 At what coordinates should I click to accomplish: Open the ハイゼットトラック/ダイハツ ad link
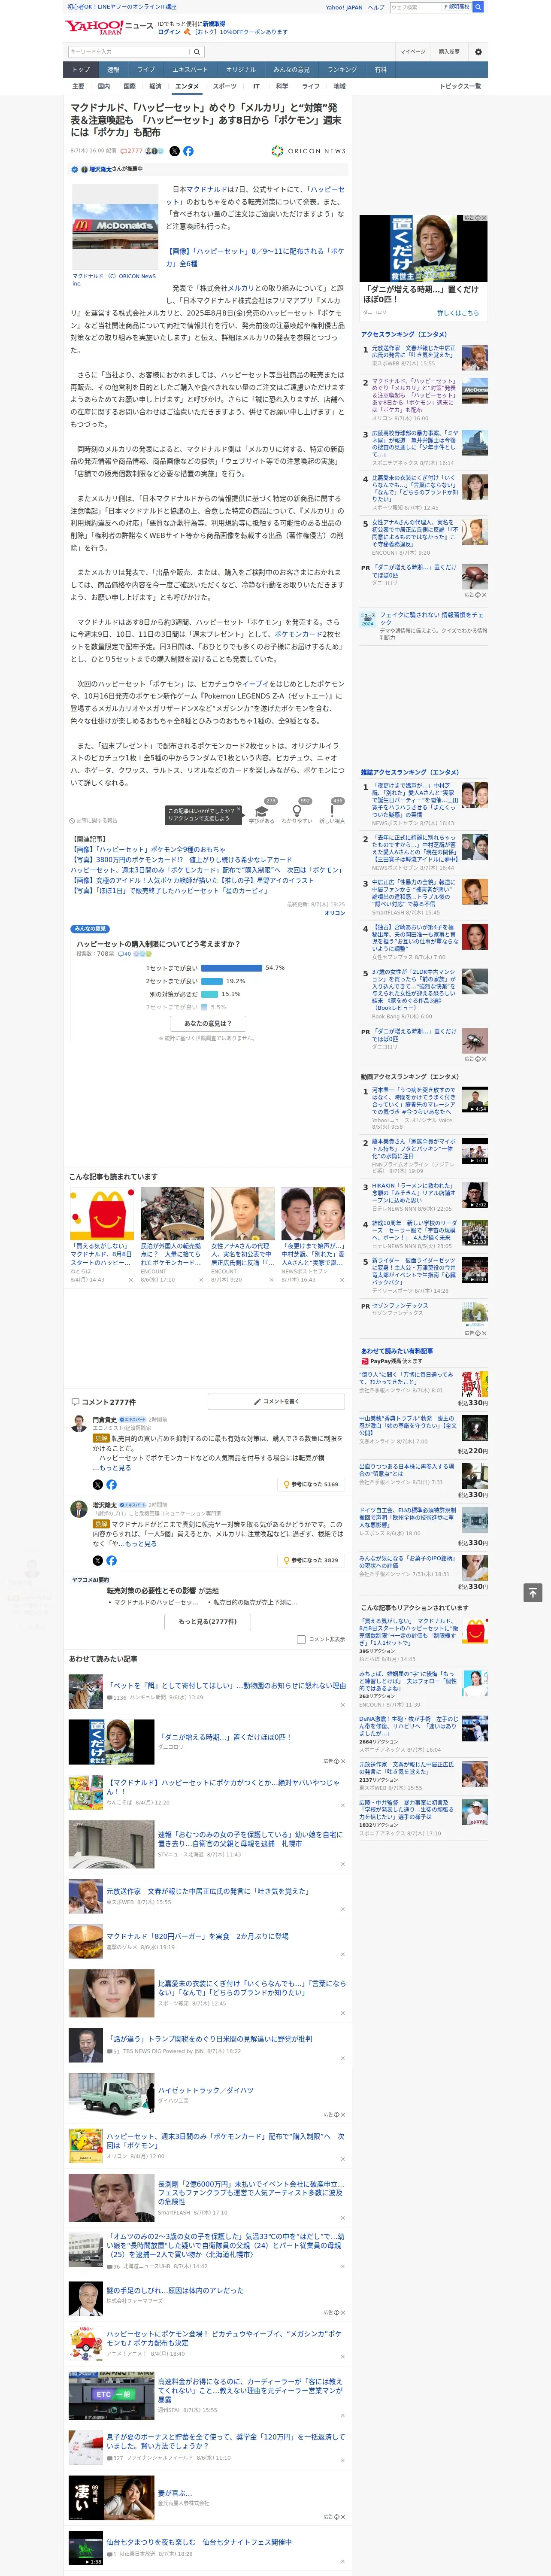[x=205, y=2091]
